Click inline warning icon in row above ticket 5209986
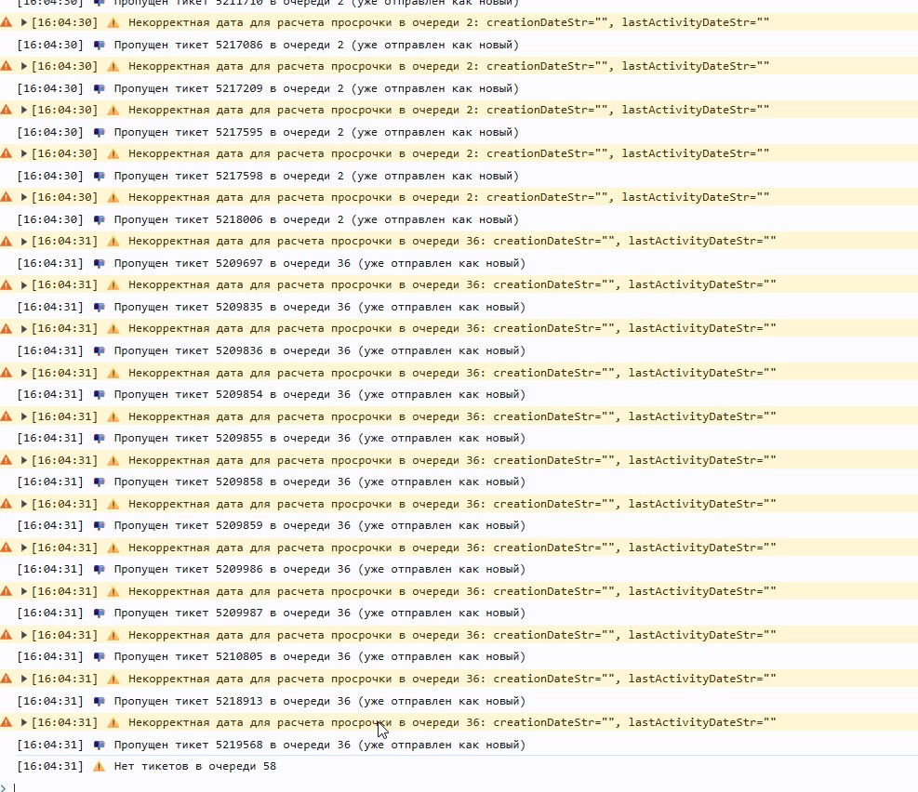Screen dimensions: 918x792 113,548
